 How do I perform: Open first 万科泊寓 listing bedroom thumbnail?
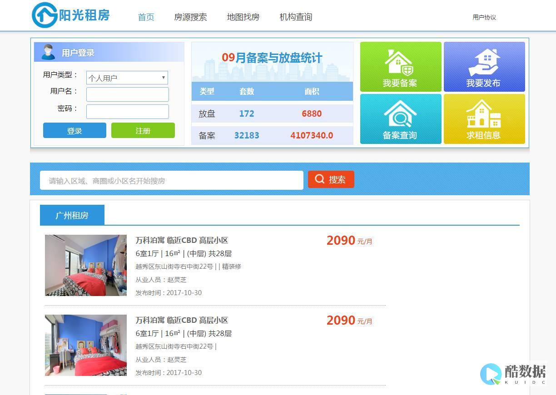tap(86, 266)
